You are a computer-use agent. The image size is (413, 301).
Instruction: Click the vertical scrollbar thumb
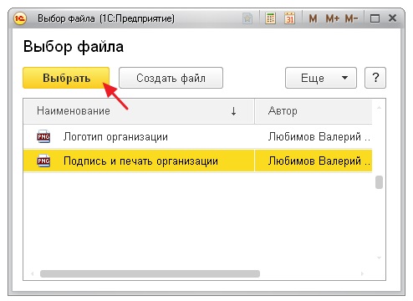pyautogui.click(x=379, y=182)
